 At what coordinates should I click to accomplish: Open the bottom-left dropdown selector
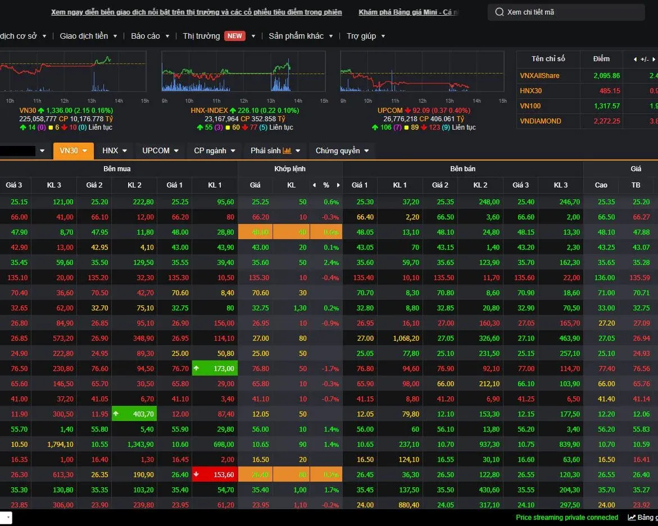tap(6, 518)
